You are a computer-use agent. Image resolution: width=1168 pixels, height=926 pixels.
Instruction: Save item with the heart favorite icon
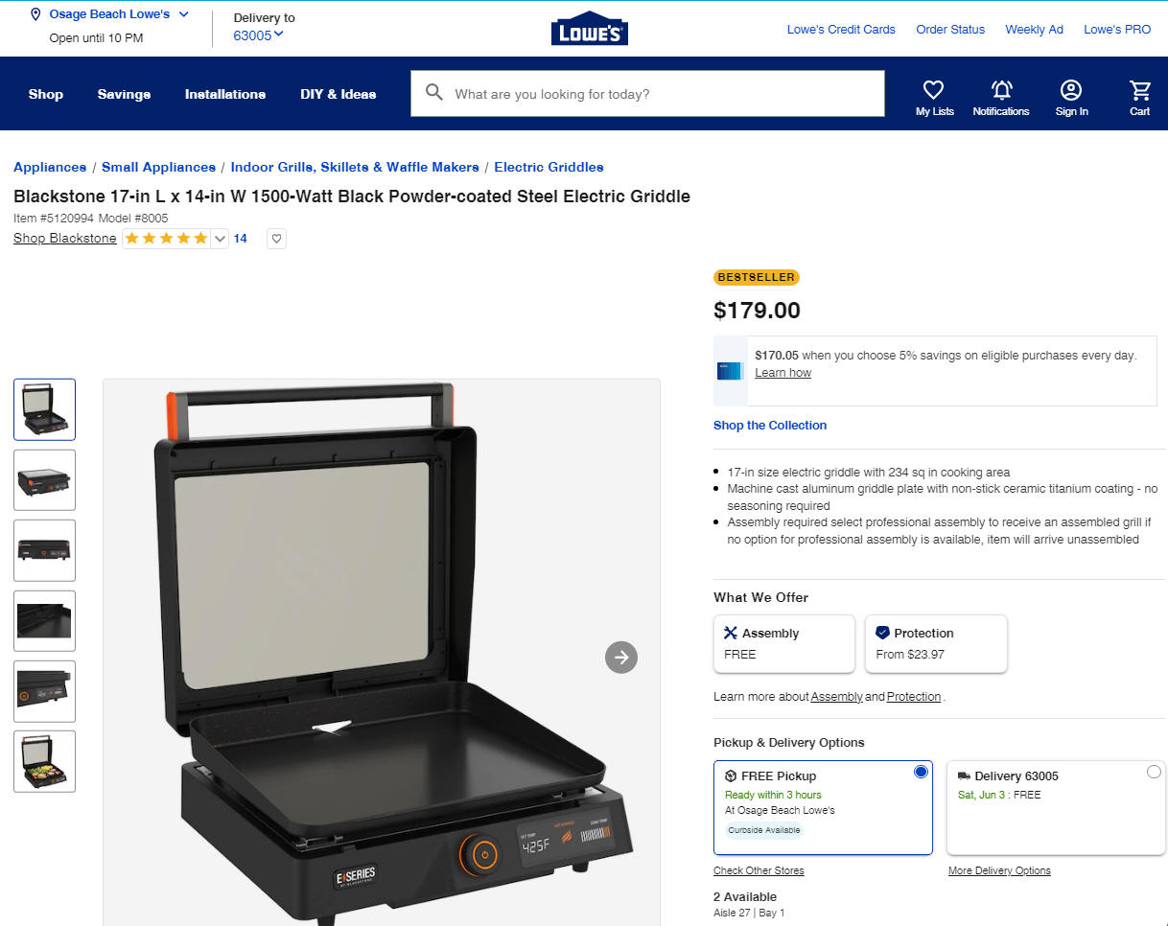(276, 239)
